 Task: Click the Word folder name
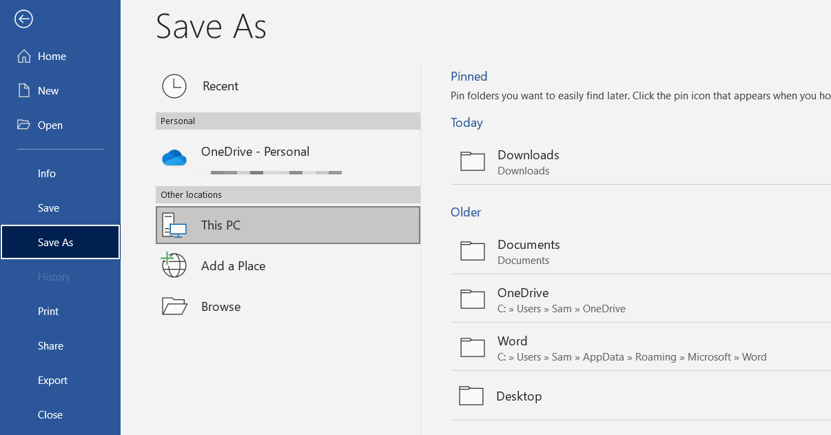(513, 341)
